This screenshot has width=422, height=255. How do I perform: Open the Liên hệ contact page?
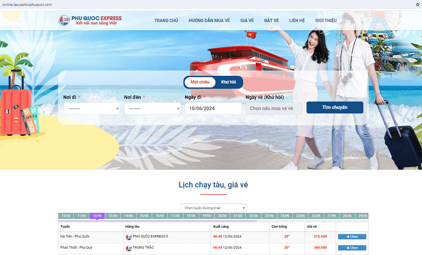[x=298, y=21]
